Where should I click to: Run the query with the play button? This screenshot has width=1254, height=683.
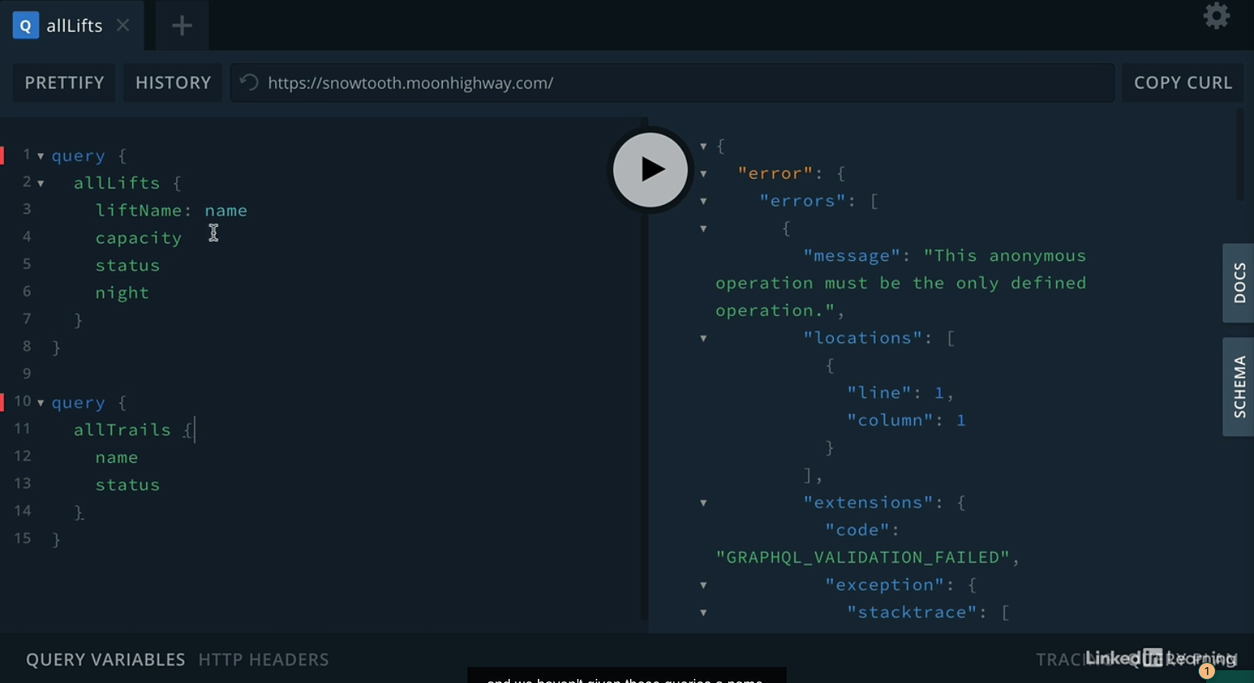tap(650, 170)
